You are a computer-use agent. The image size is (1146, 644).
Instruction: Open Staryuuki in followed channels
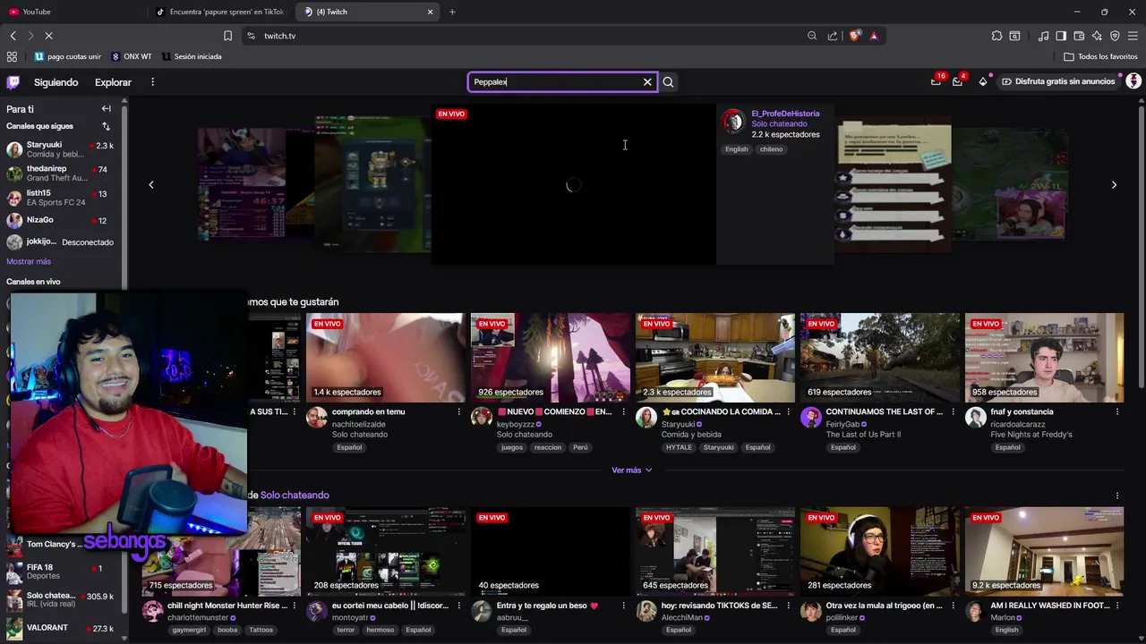coord(60,149)
